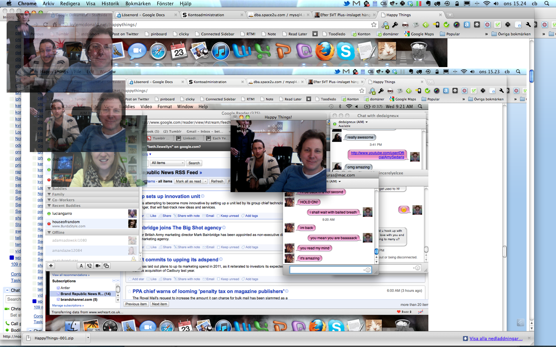This screenshot has width=556, height=347.
Task: Click Visa alla nedladdningar link
Action: click(496, 338)
